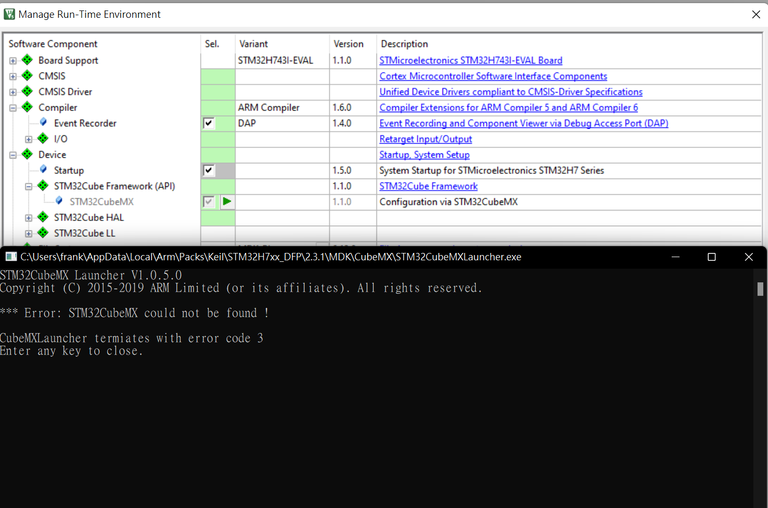Expand the Board Support tree node
The width and height of the screenshot is (768, 508).
pyautogui.click(x=13, y=61)
